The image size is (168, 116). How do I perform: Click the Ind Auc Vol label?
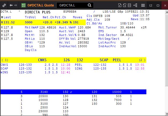click(68, 46)
